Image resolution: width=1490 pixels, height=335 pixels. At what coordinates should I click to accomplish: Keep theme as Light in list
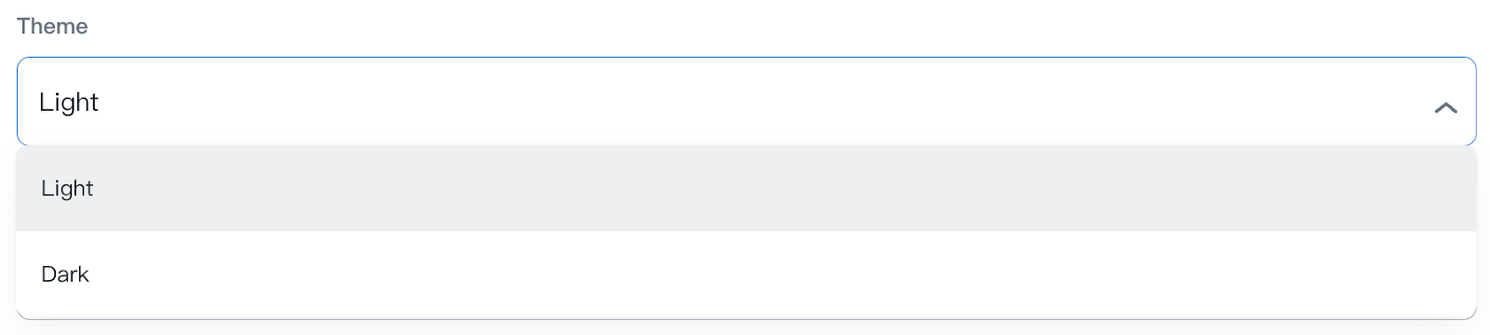pos(746,188)
